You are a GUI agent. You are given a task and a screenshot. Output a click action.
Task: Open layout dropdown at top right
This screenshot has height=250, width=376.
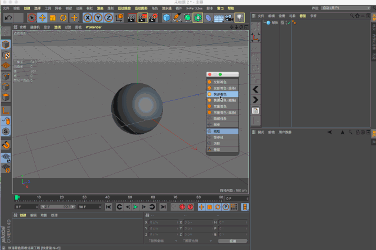point(346,8)
